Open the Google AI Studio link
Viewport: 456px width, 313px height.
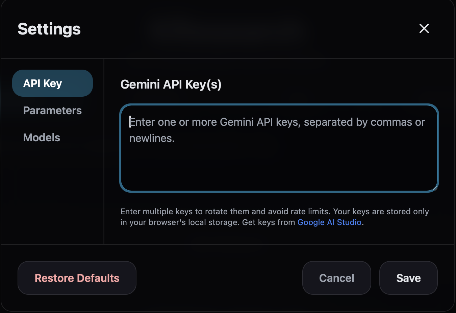tap(329, 222)
